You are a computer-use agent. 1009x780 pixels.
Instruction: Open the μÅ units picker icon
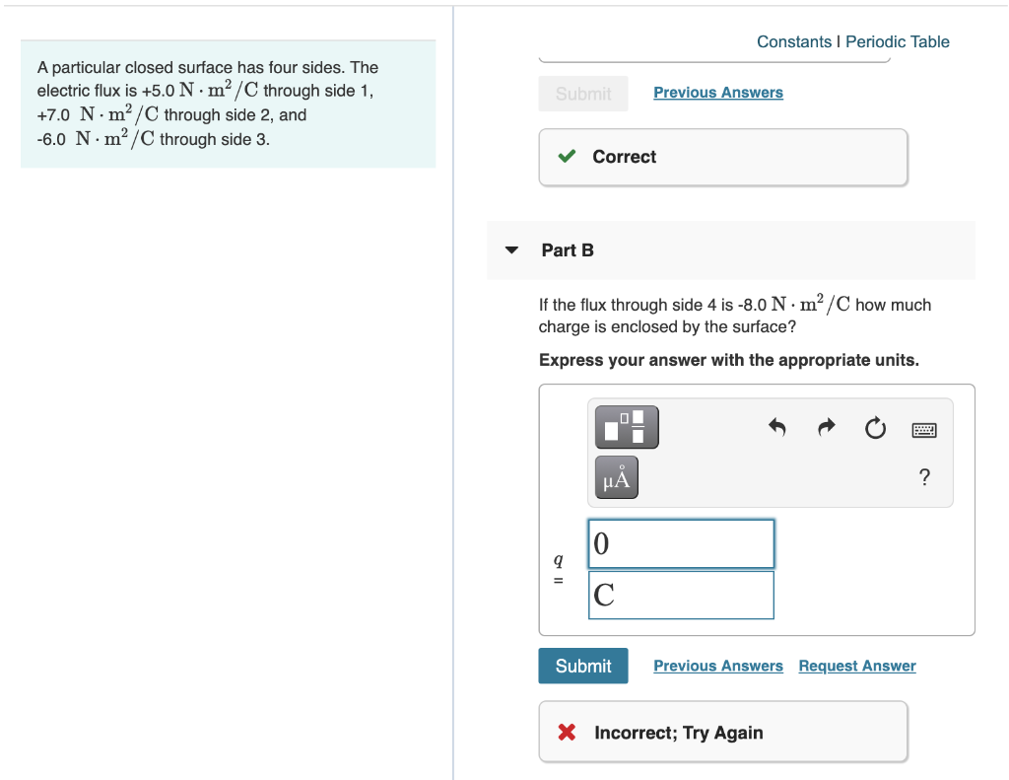pos(615,476)
